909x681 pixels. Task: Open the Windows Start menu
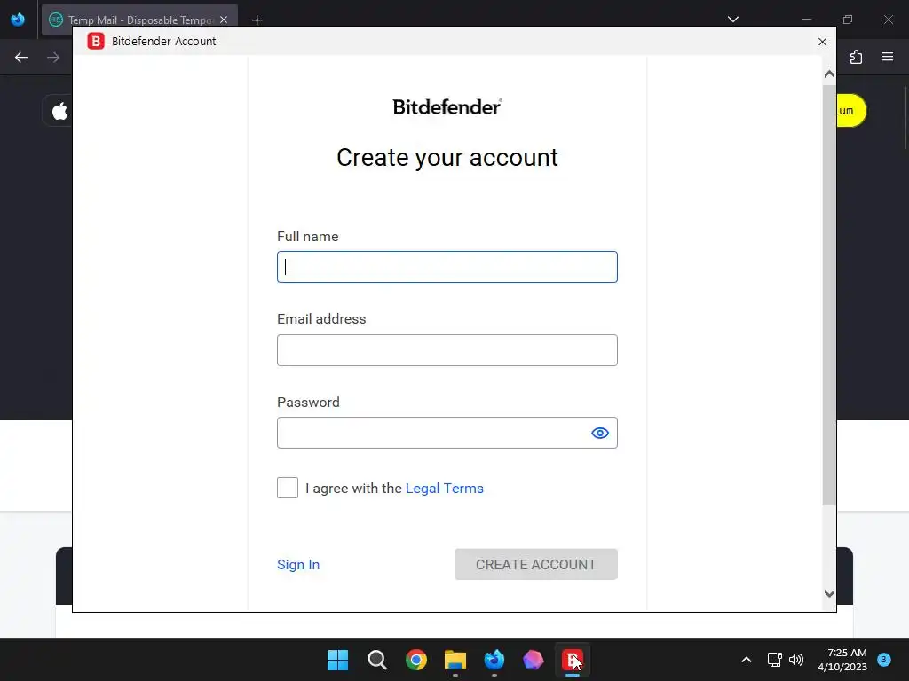[337, 660]
